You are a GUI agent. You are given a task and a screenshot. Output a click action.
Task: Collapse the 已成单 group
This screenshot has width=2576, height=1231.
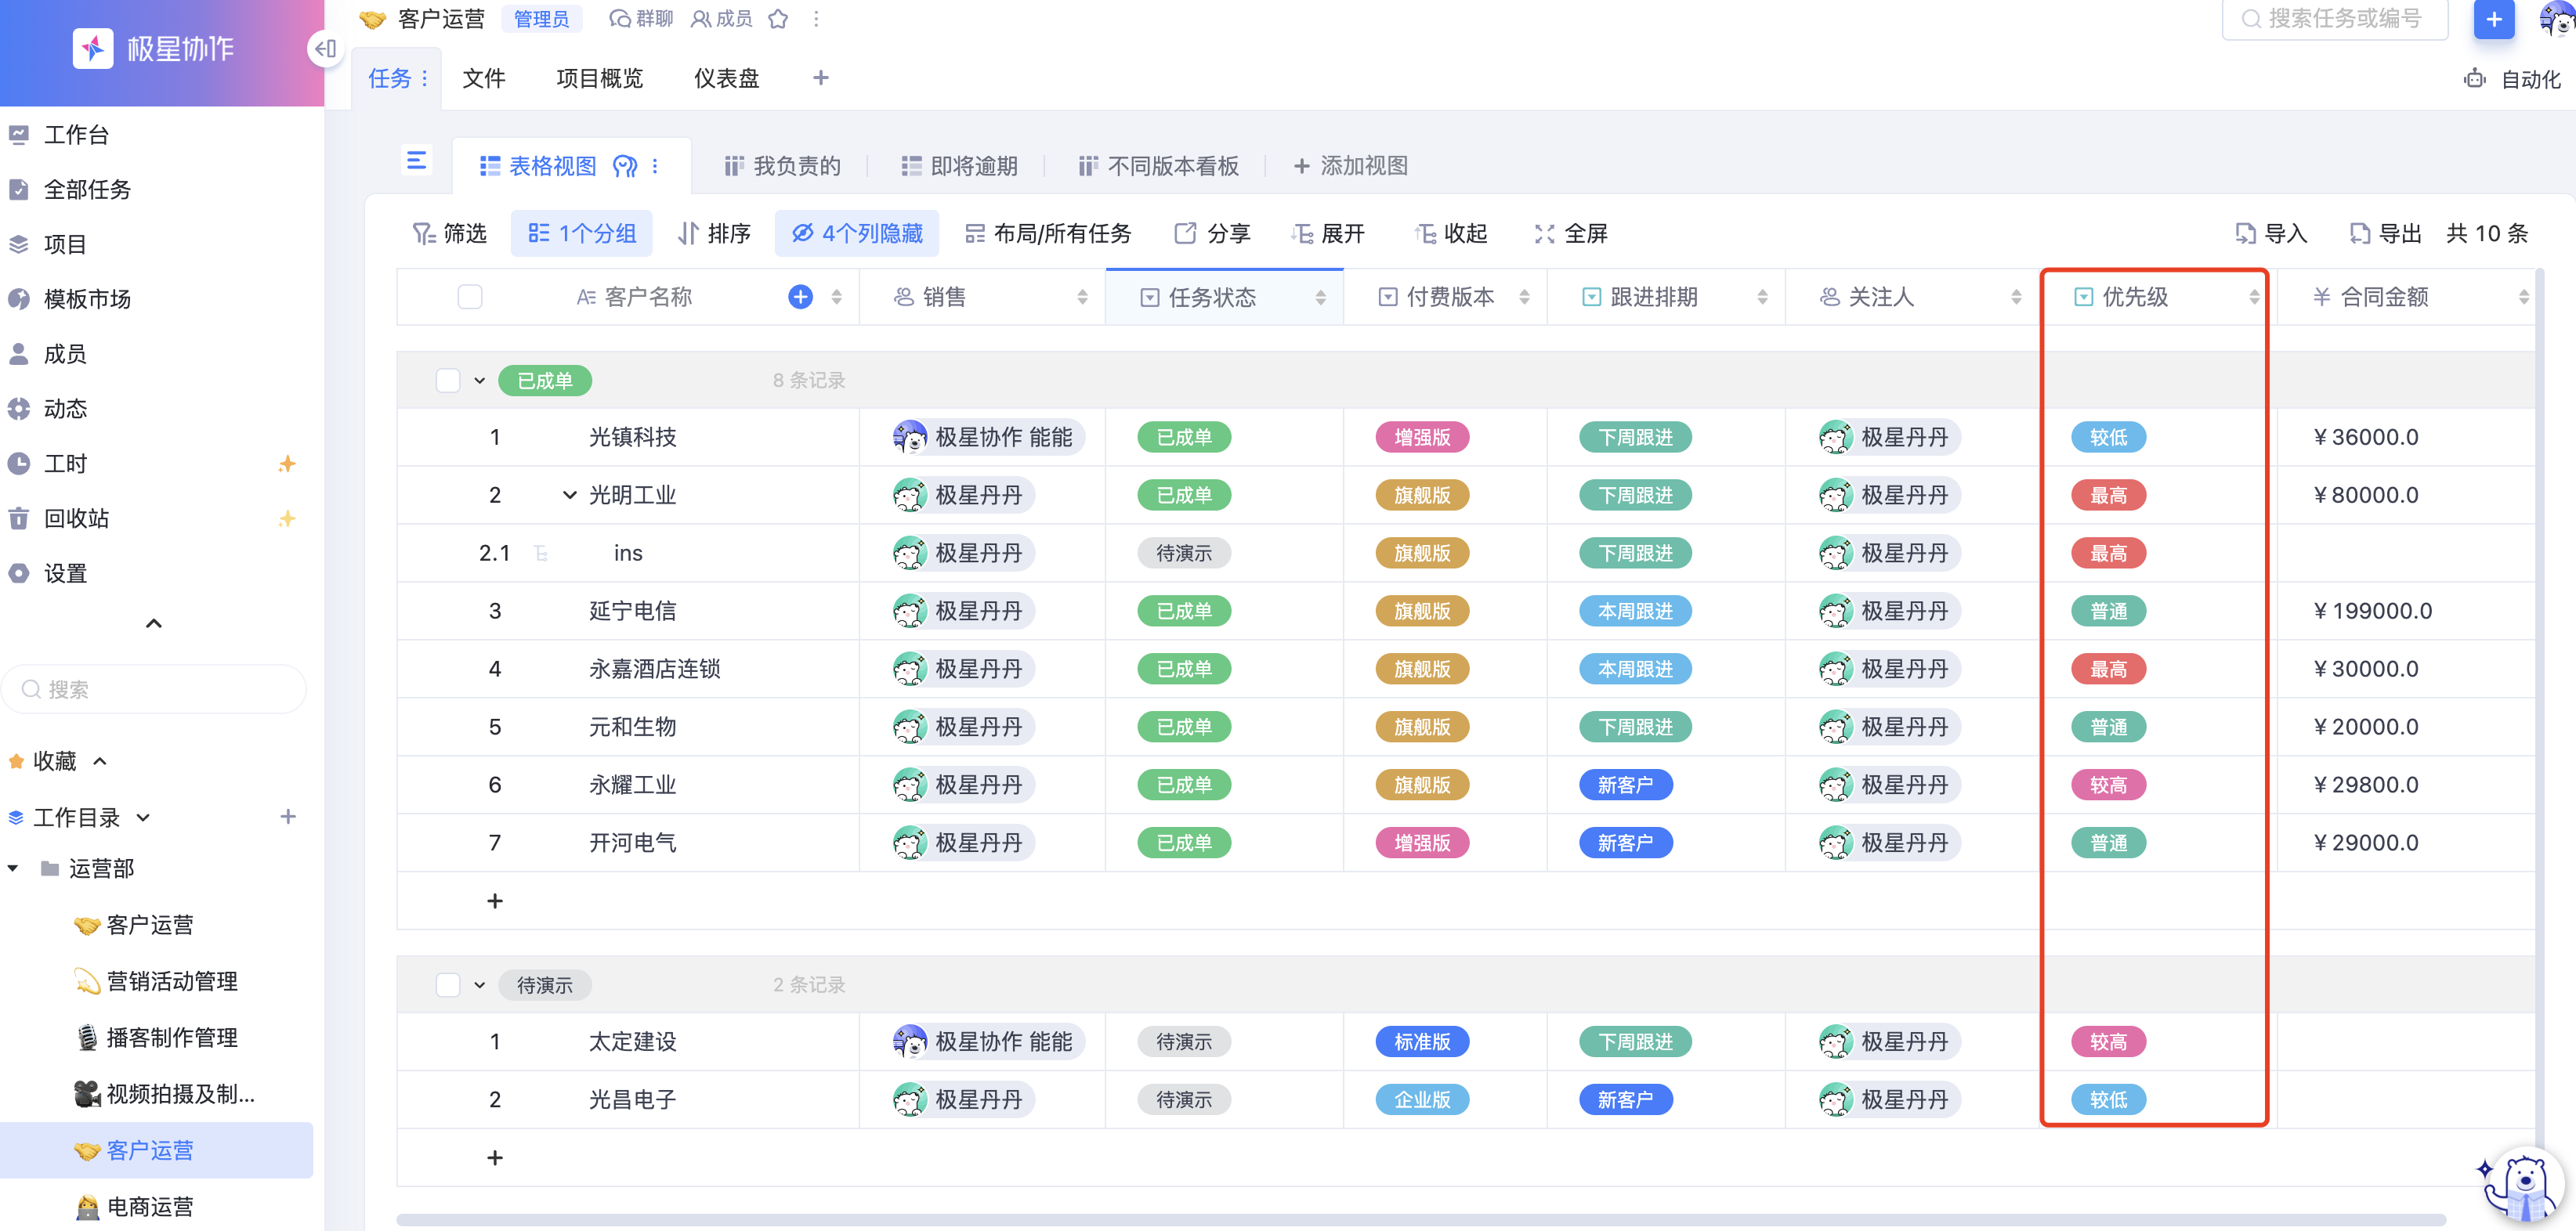pos(480,381)
